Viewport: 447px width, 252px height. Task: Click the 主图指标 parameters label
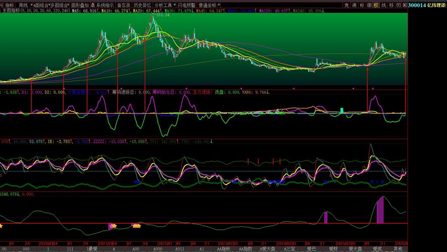[x=36, y=11]
